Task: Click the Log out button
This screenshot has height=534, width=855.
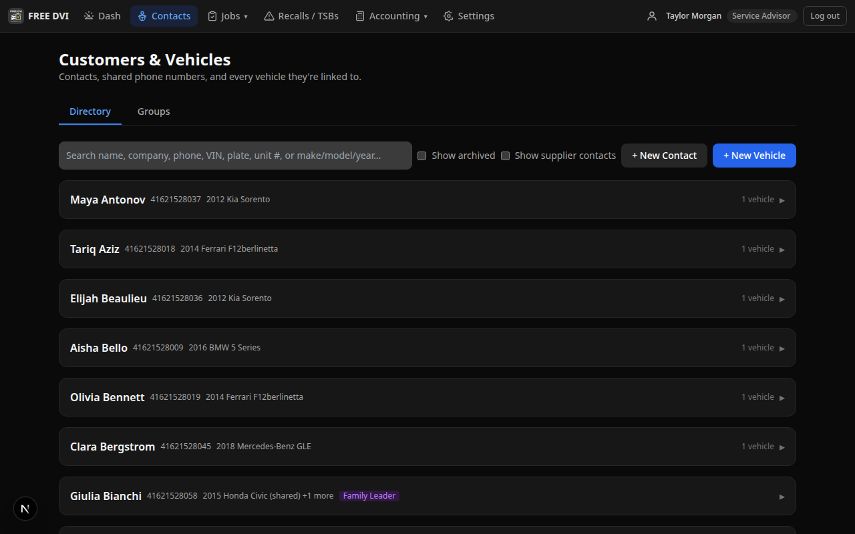Action: (825, 16)
